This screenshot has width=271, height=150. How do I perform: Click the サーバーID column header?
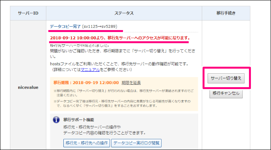click(28, 13)
